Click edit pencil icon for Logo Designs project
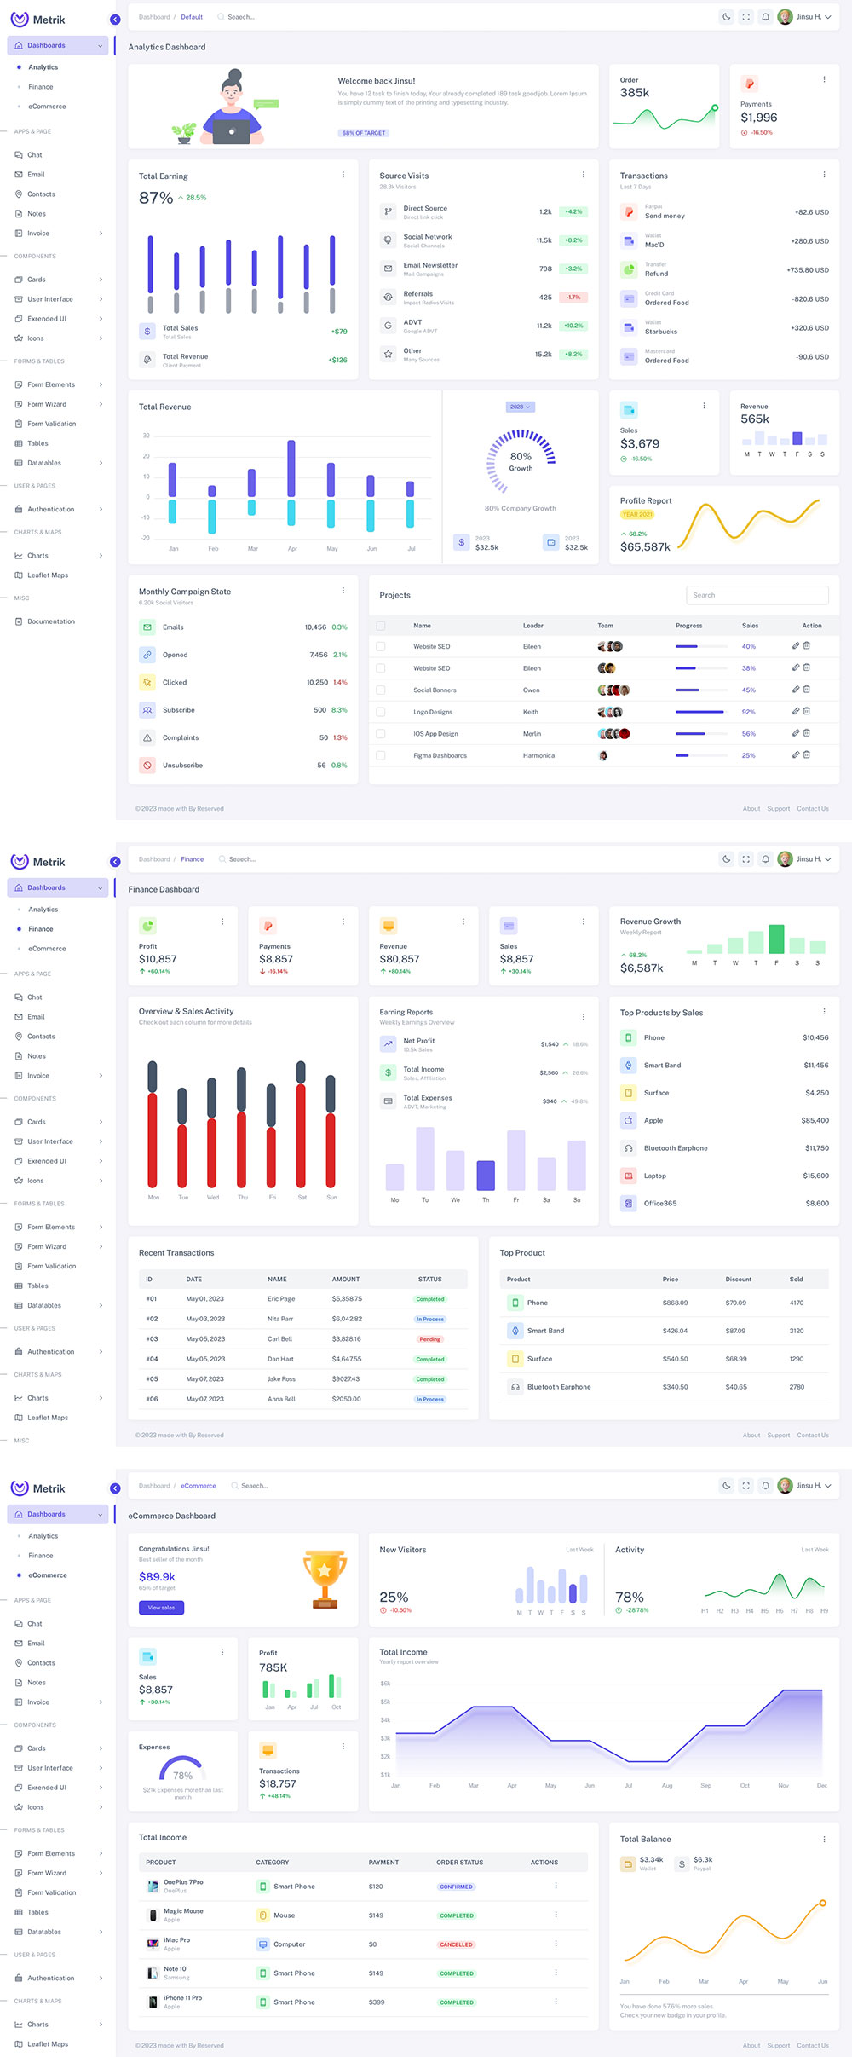852x2057 pixels. tap(796, 711)
